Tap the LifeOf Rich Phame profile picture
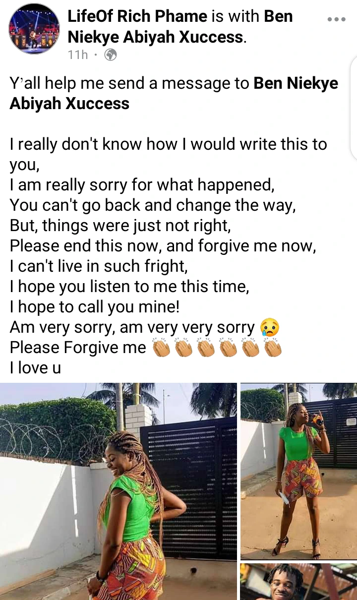The width and height of the screenshot is (357, 600). click(x=34, y=29)
